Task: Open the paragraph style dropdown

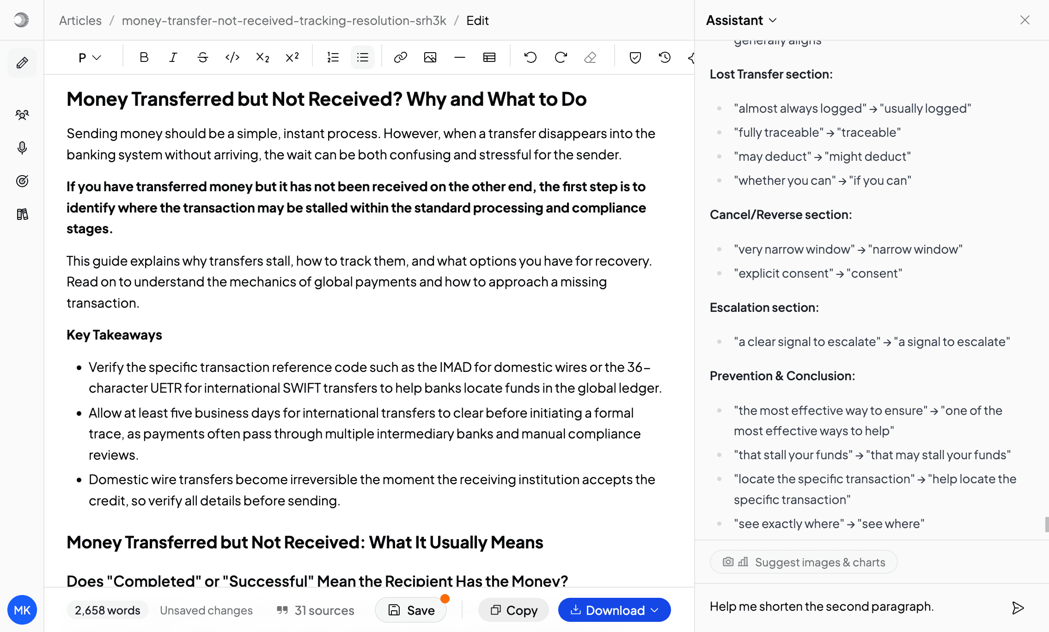Action: tap(90, 57)
